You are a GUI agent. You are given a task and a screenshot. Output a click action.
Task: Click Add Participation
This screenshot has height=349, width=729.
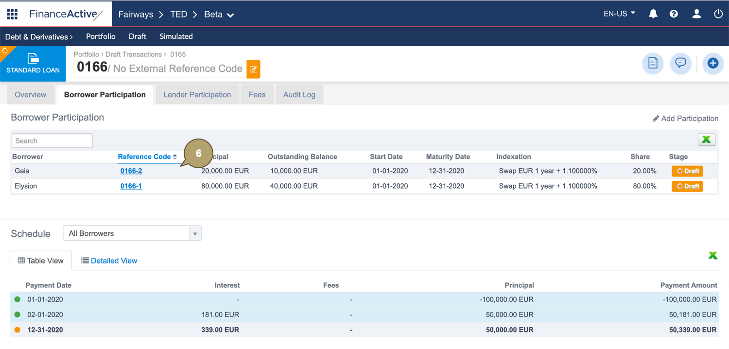685,119
